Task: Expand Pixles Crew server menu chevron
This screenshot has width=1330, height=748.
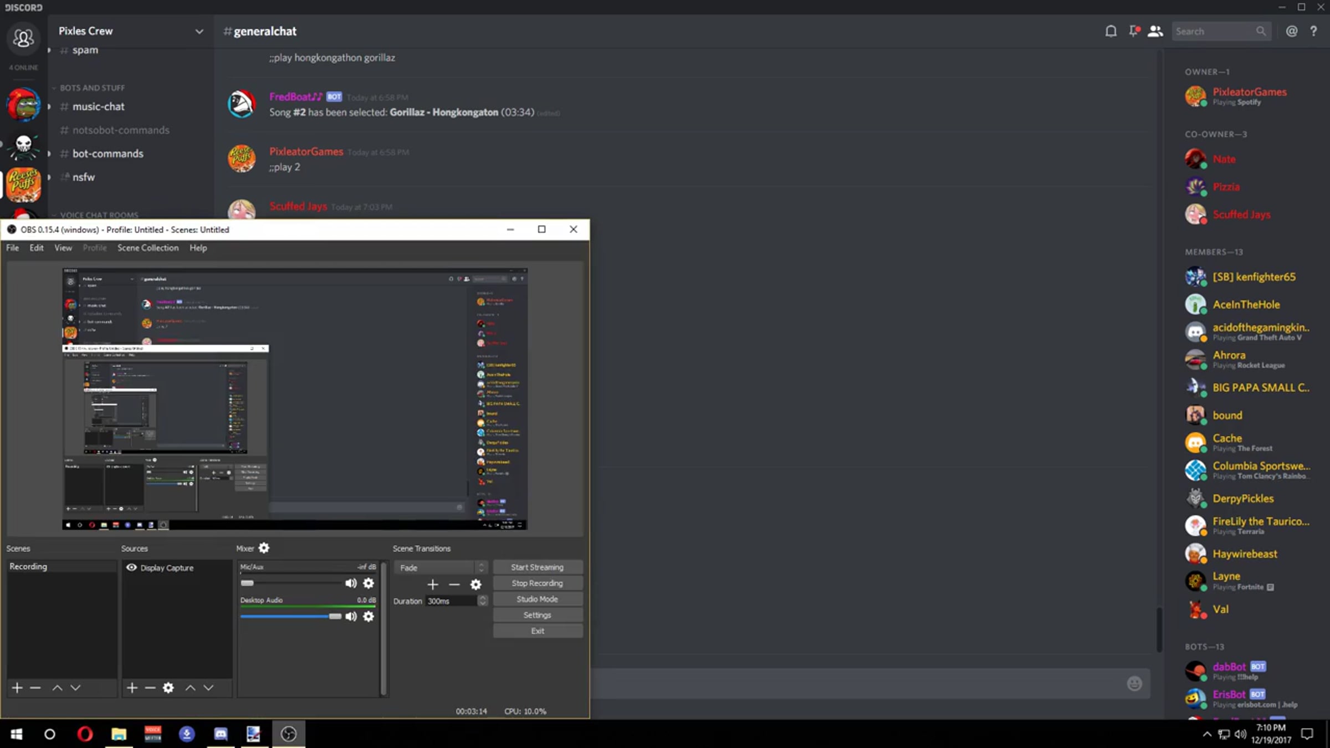Action: [x=199, y=32]
